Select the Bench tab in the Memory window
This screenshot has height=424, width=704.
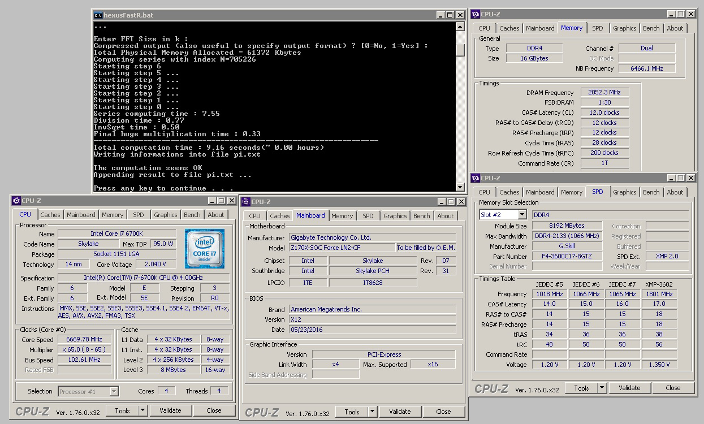[651, 28]
